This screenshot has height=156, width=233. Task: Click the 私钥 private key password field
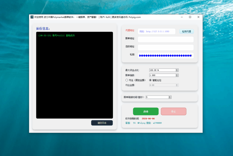click(166, 56)
